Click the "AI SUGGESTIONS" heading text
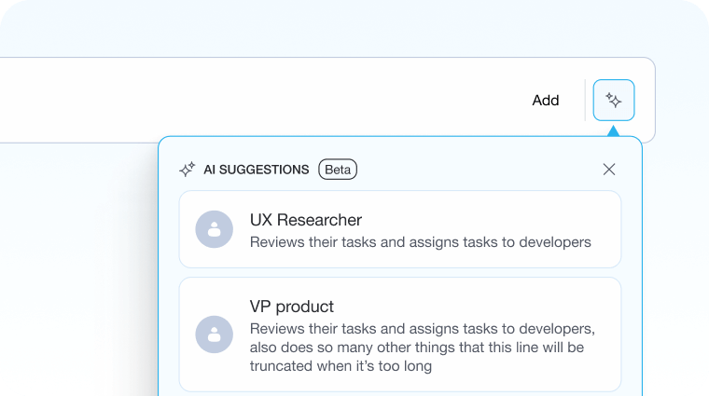 click(x=256, y=170)
